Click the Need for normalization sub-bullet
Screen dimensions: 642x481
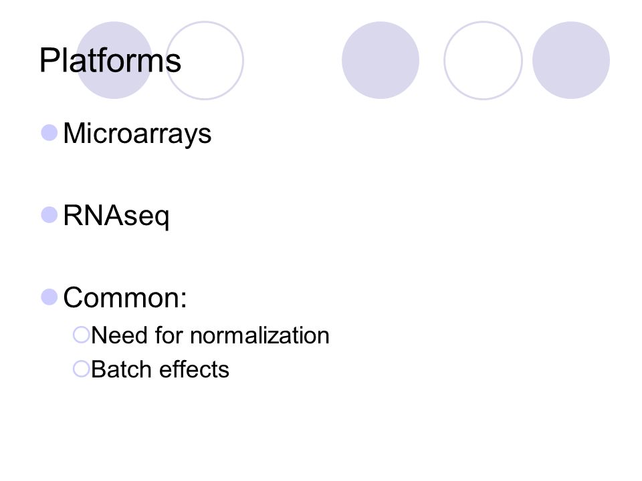(x=210, y=335)
